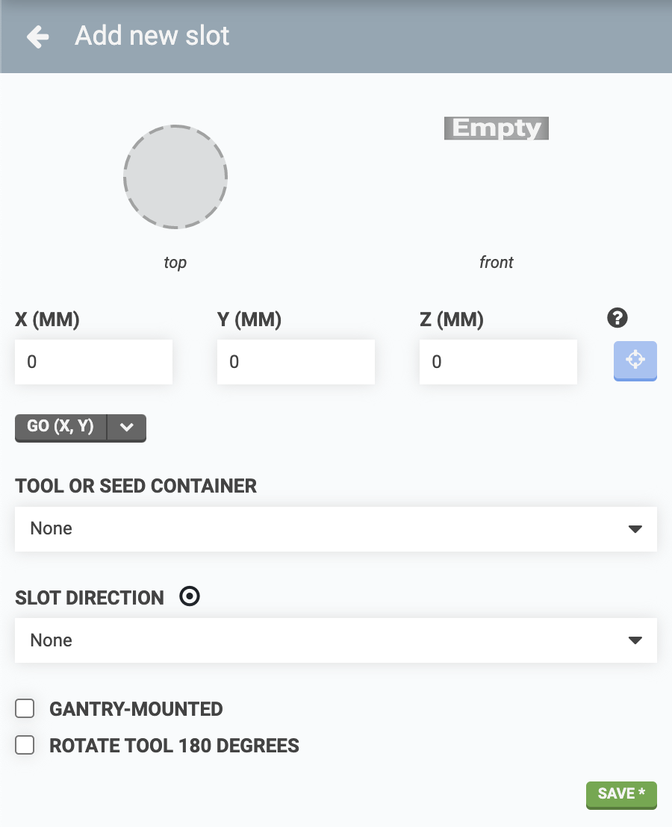
Task: Focus the X (MM) input field
Action: coord(94,362)
